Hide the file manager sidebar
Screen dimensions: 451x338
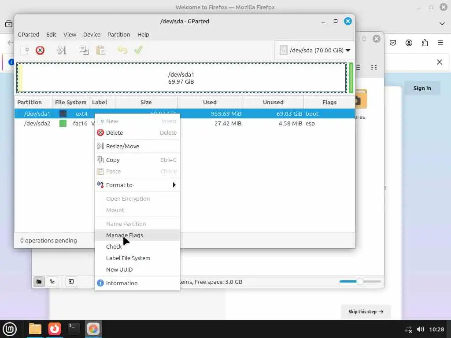click(x=71, y=282)
